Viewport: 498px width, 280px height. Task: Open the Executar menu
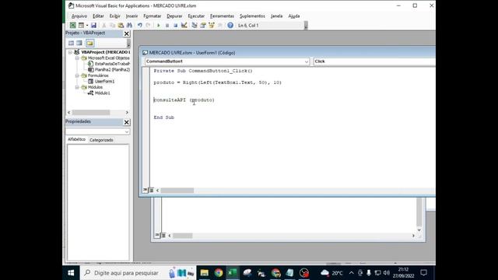click(x=196, y=16)
